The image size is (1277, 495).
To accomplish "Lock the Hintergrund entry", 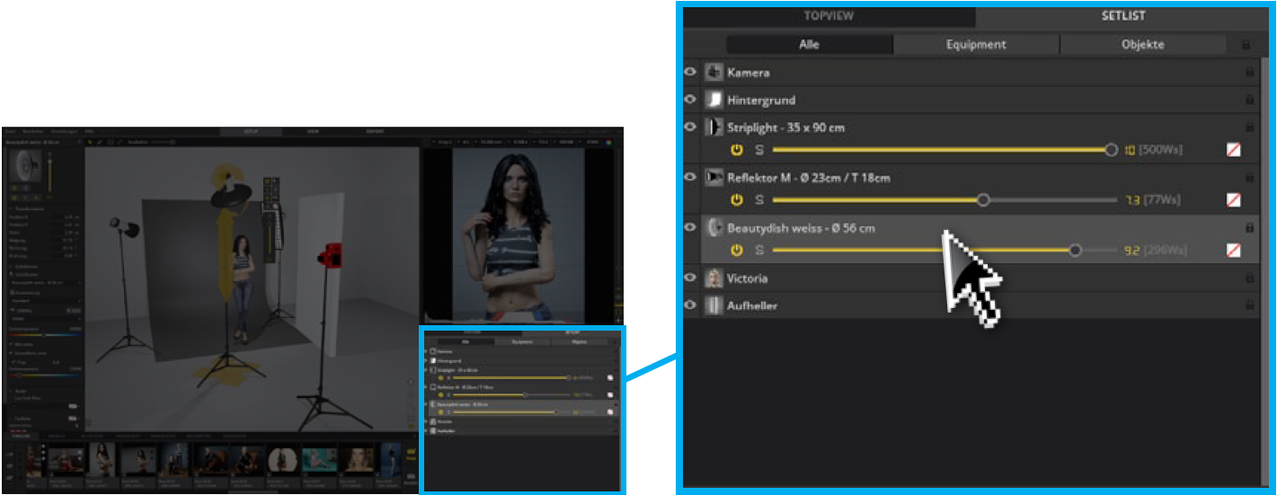I will click(x=1249, y=101).
